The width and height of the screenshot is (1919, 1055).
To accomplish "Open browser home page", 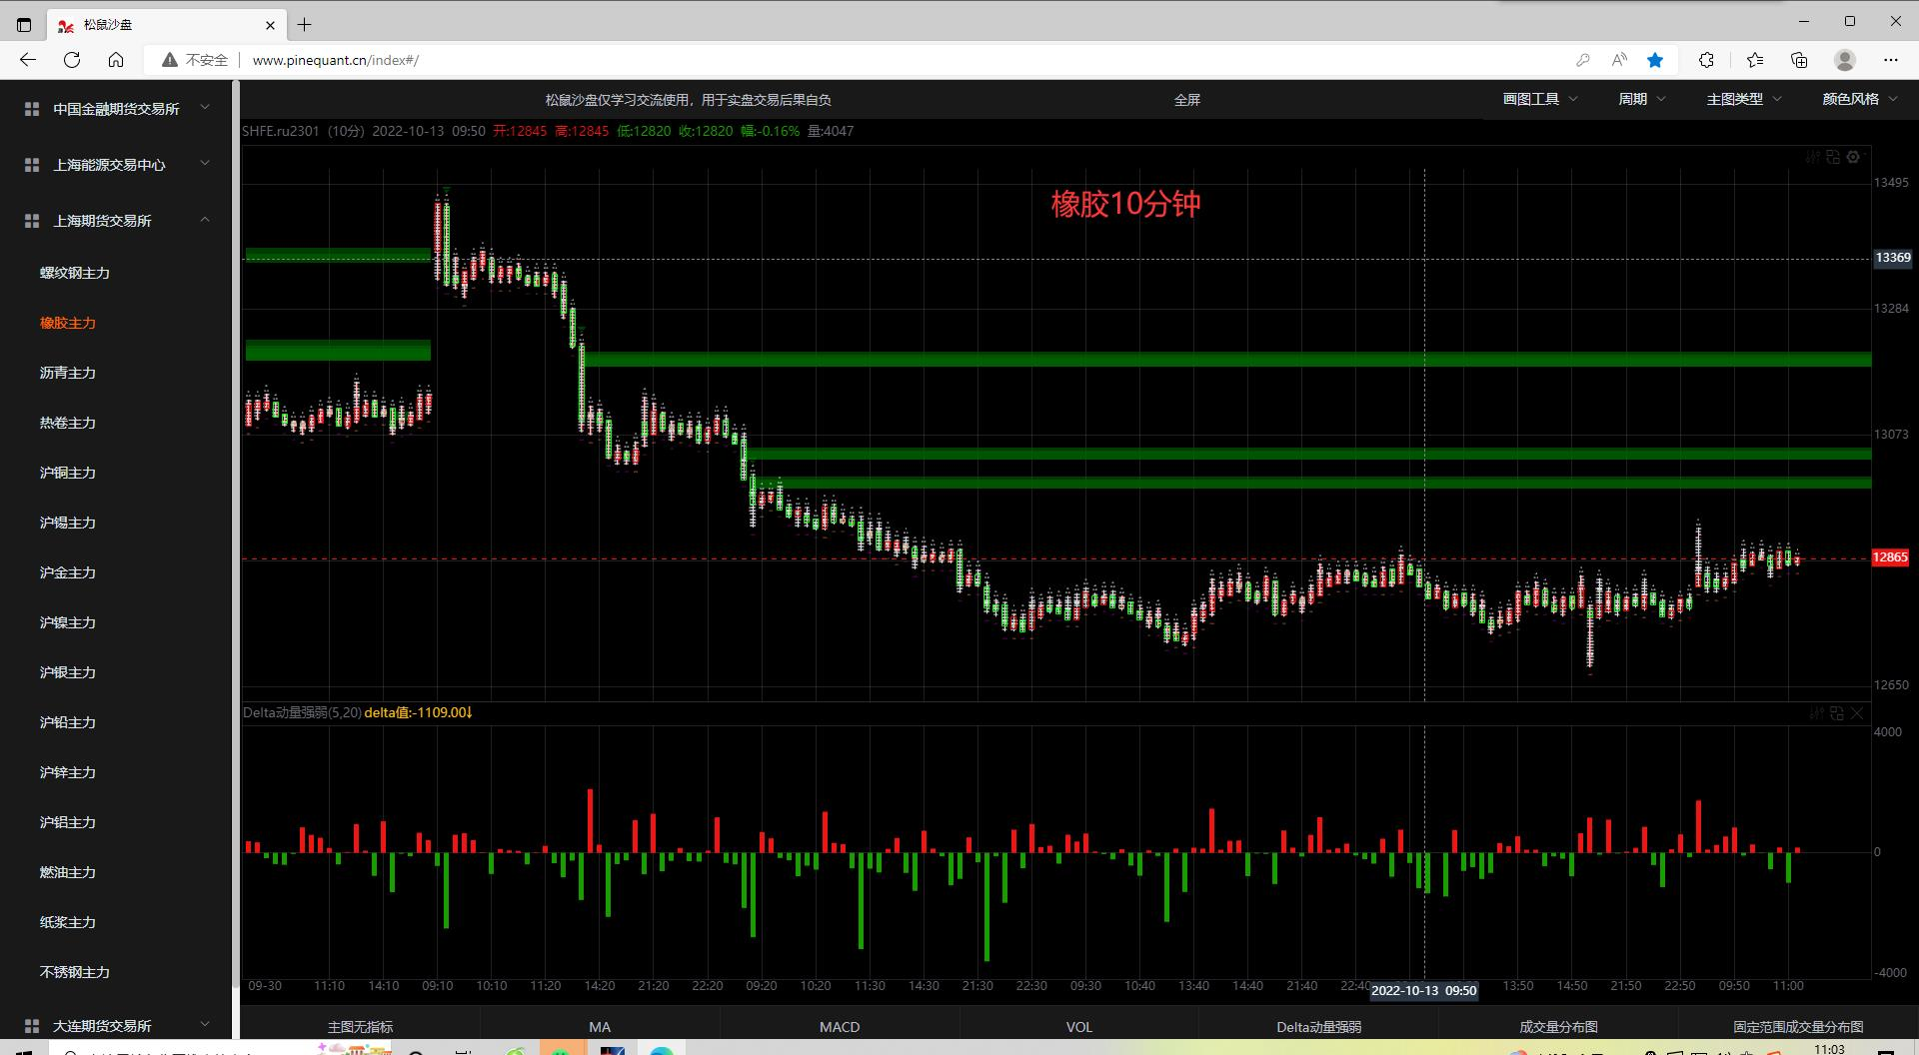I will (116, 60).
